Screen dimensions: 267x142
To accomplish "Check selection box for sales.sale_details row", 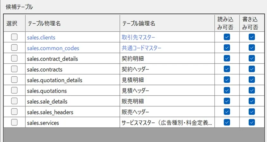I will point(14,101).
